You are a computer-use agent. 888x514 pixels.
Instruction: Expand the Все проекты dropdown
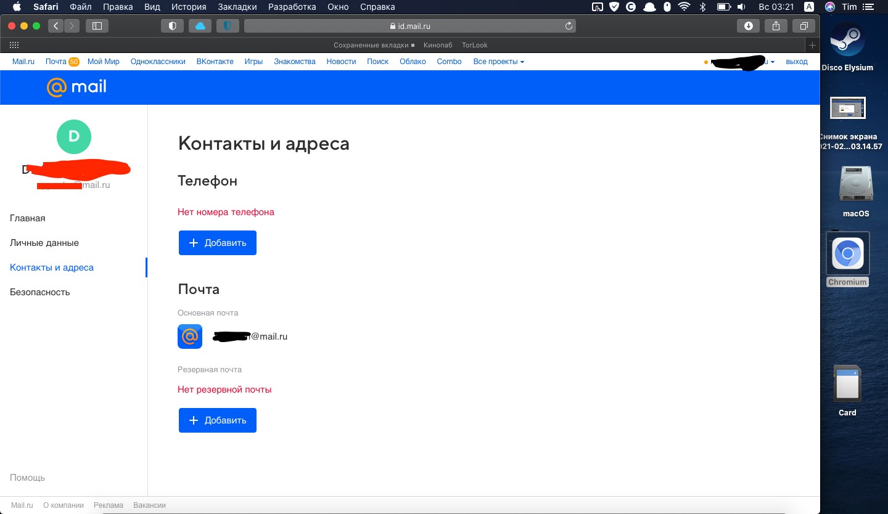click(498, 62)
